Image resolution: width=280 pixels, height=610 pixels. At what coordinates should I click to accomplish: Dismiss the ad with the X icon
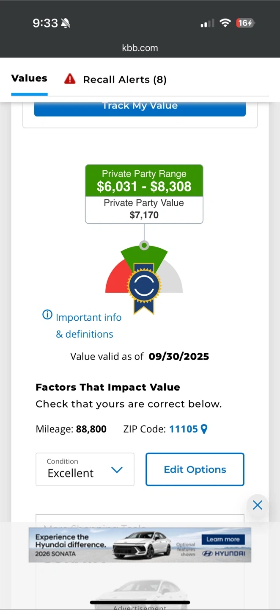257,505
